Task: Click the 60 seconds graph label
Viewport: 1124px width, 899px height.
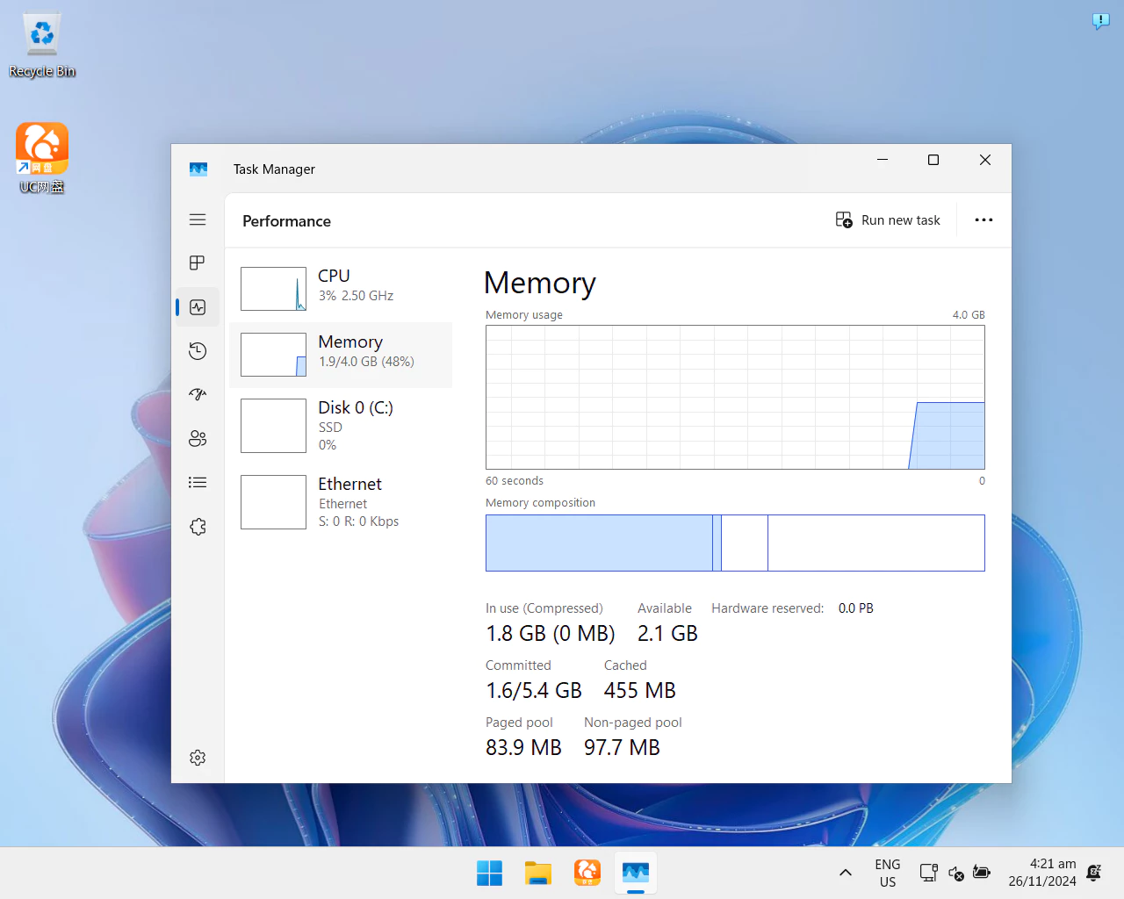Action: pyautogui.click(x=515, y=481)
